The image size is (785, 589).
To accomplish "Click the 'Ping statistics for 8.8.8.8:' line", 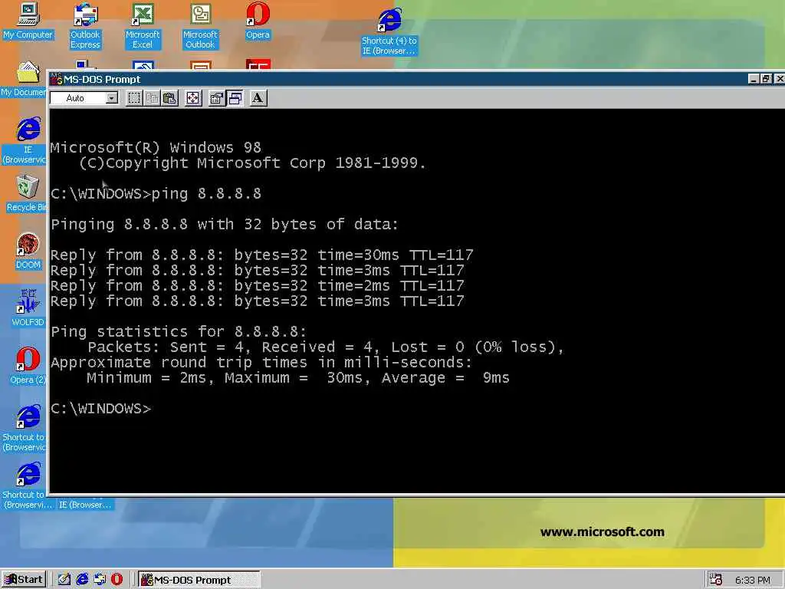I will [x=179, y=331].
